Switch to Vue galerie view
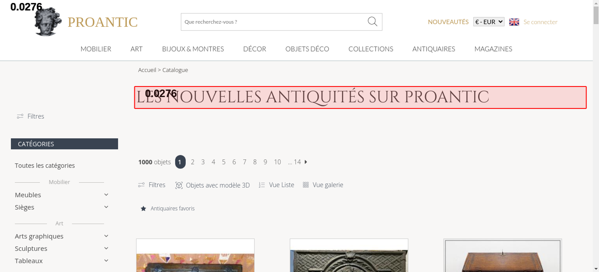Image resolution: width=599 pixels, height=272 pixels. (x=323, y=185)
